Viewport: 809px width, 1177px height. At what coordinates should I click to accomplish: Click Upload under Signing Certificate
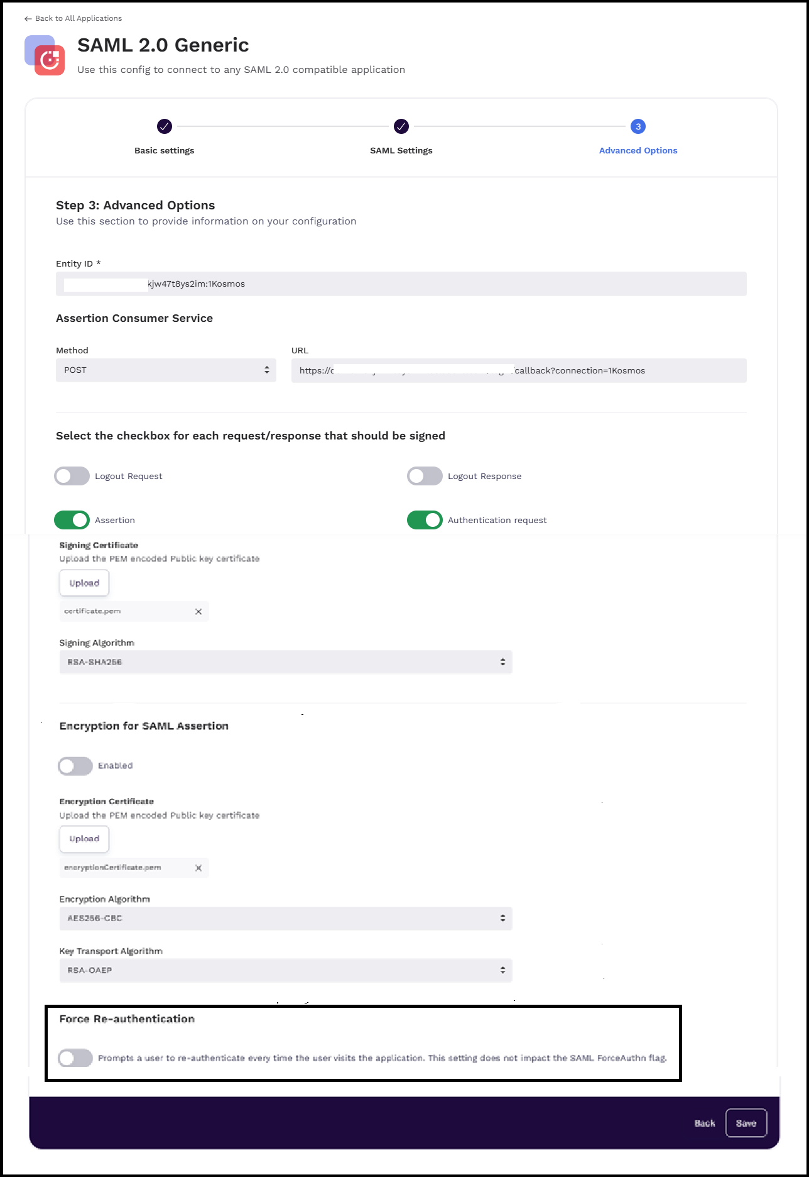84,583
